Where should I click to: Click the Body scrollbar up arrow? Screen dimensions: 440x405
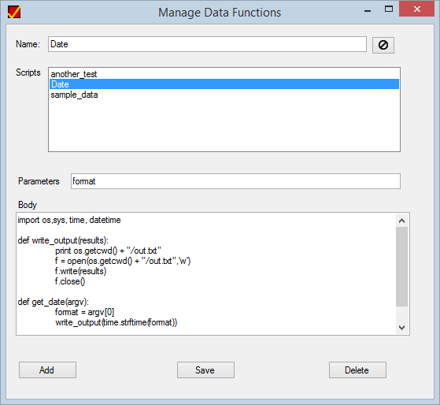[402, 221]
